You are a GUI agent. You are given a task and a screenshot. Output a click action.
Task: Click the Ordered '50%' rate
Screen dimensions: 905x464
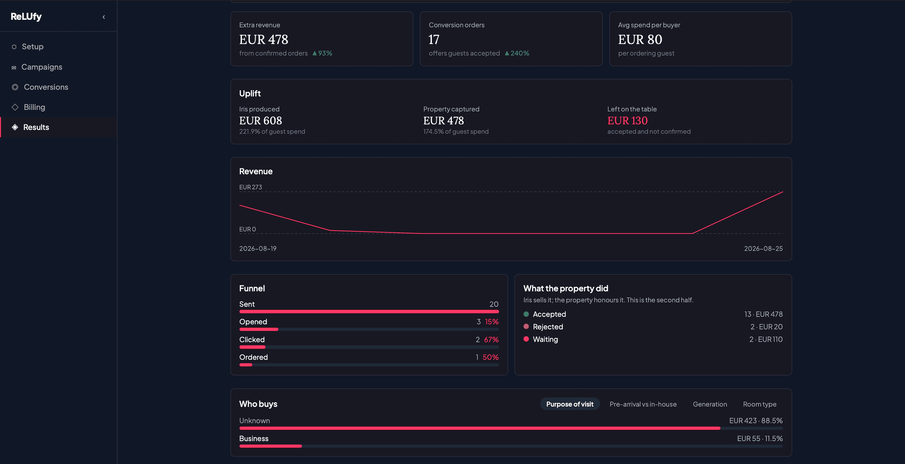click(x=490, y=357)
